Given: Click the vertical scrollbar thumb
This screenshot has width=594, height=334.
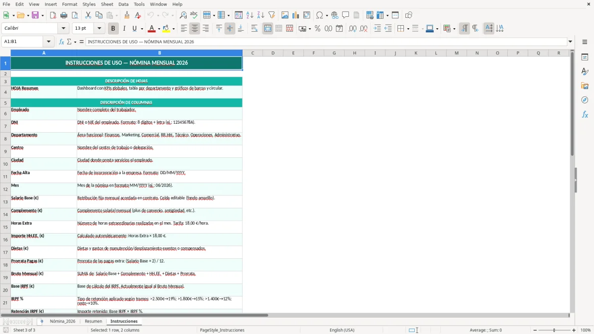Looking at the screenshot, I should [x=572, y=104].
